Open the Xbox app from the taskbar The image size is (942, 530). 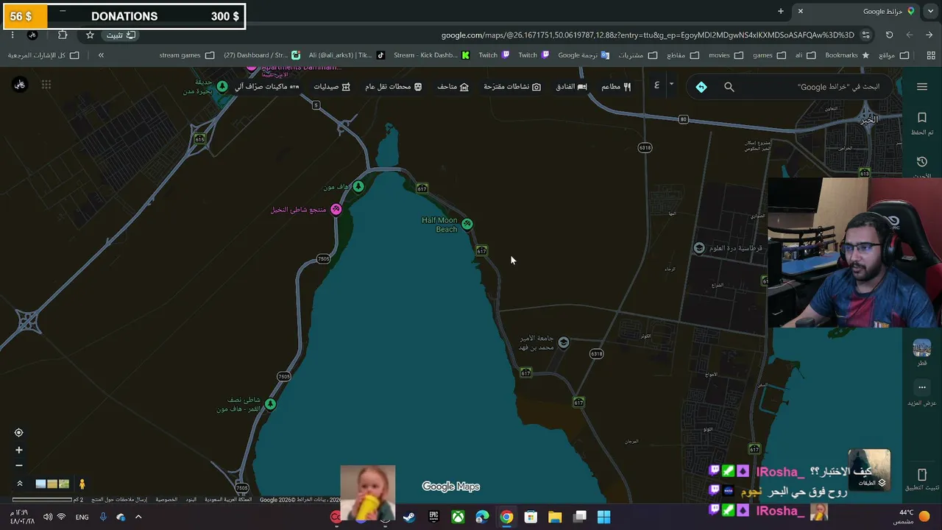458,517
